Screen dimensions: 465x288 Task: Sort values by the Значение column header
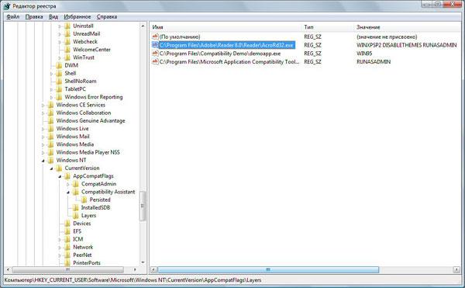(x=408, y=27)
